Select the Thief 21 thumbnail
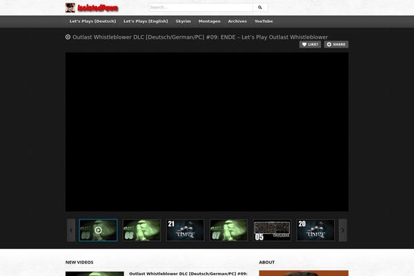Viewport: 414px width, 276px height. point(185,230)
